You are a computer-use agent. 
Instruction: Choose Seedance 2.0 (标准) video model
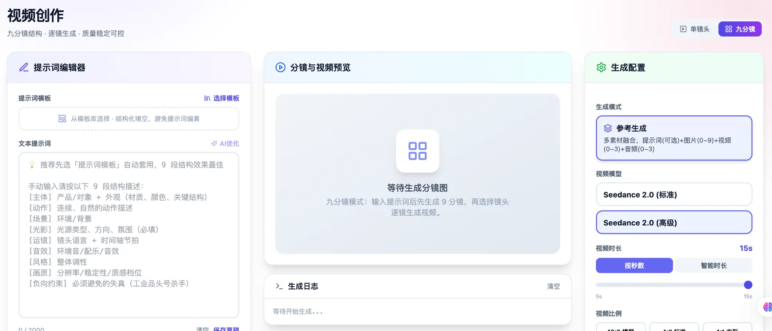pos(674,194)
